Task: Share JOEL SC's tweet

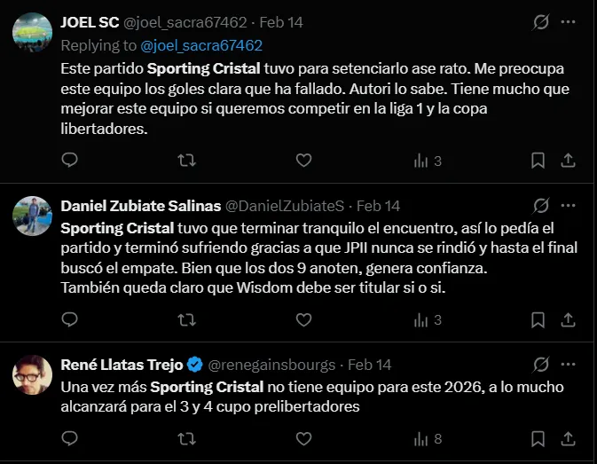Action: pyautogui.click(x=569, y=161)
